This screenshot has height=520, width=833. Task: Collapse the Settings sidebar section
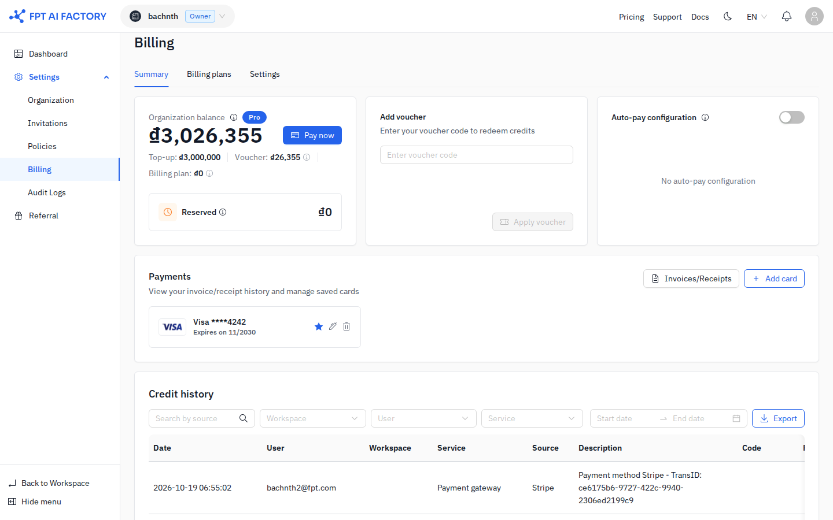click(x=106, y=77)
